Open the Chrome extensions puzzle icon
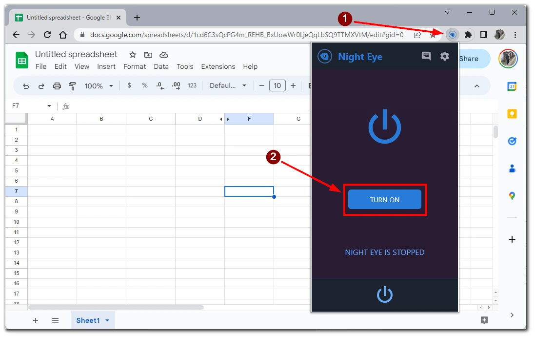This screenshot has width=535, height=338. [468, 35]
